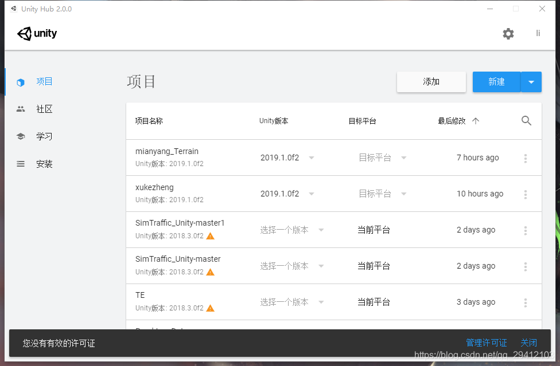Sort by the 项目名称 column header
Viewport: 560px width, 366px height.
149,121
